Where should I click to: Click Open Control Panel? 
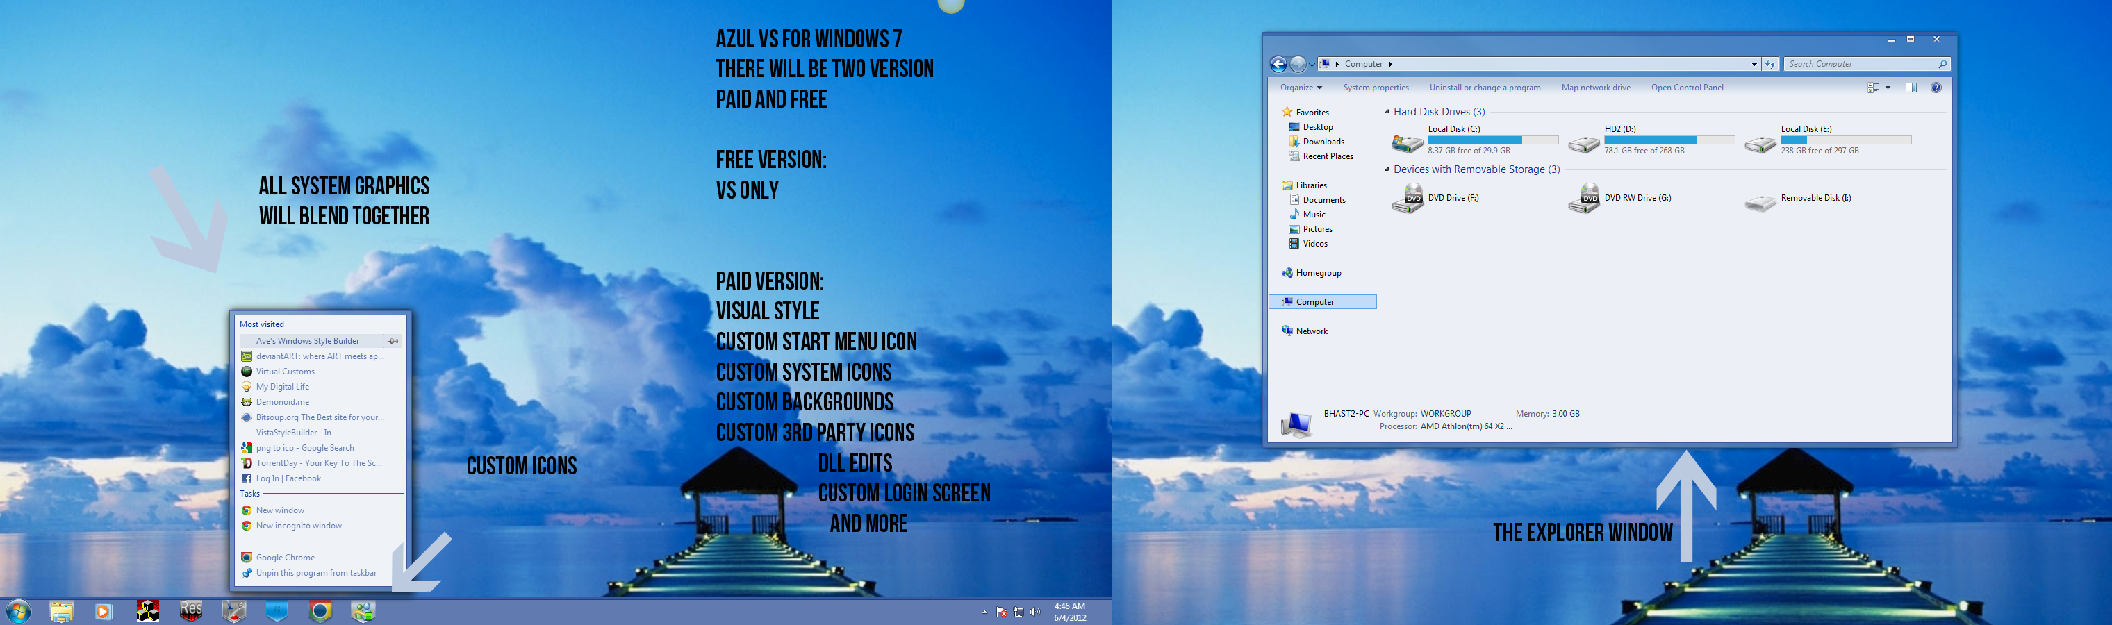pos(1687,87)
